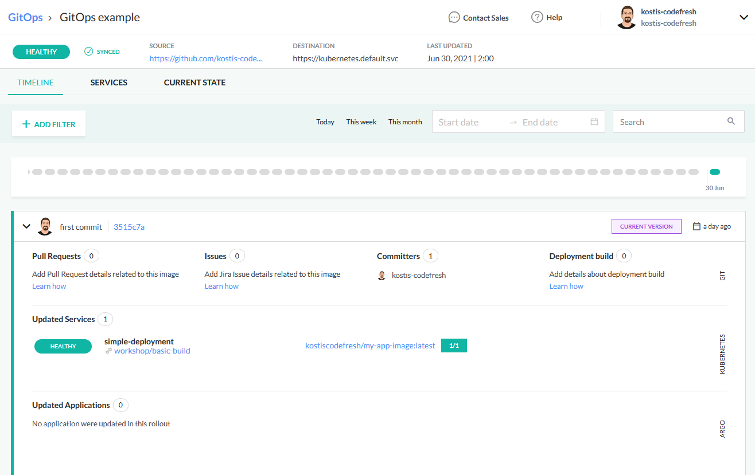Filter timeline by This week
The width and height of the screenshot is (755, 475).
[x=361, y=122]
